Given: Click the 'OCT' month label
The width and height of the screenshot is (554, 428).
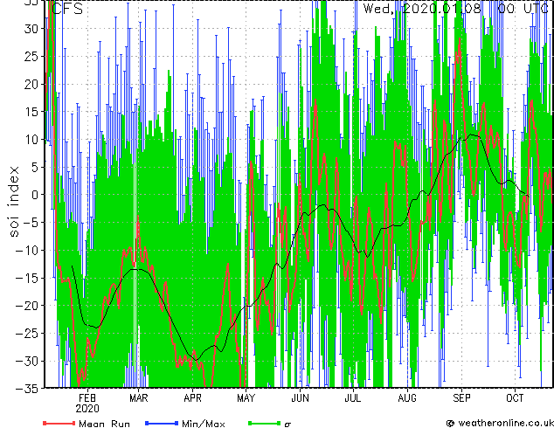Looking at the screenshot, I should click(x=515, y=398).
